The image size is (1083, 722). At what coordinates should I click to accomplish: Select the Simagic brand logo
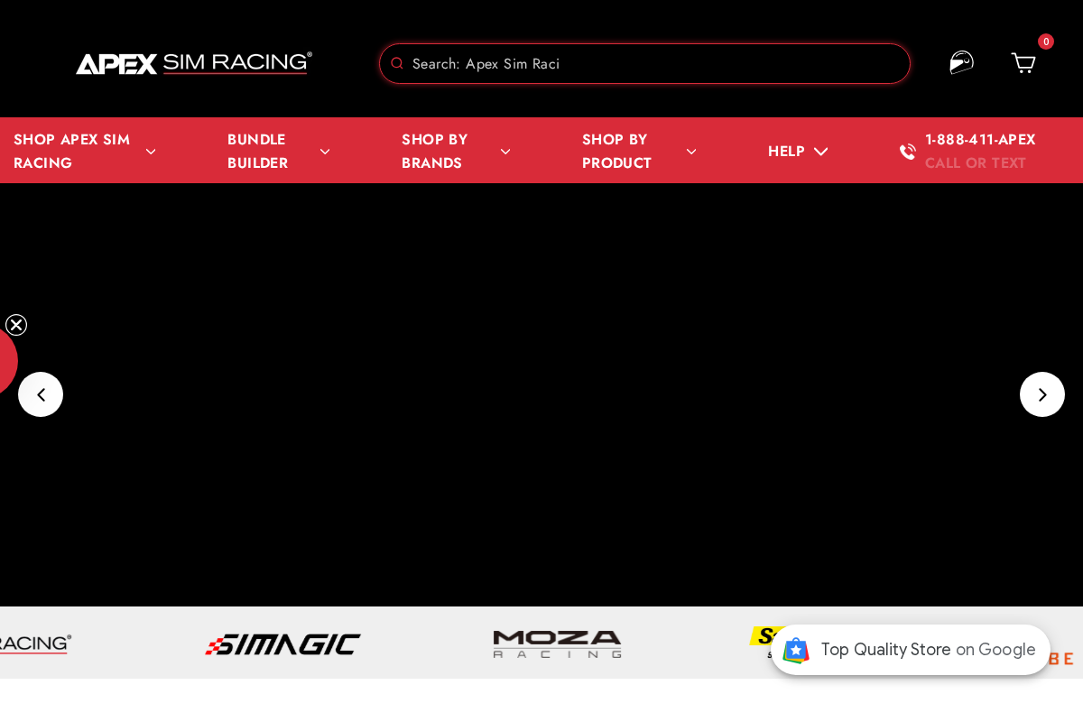click(x=282, y=644)
